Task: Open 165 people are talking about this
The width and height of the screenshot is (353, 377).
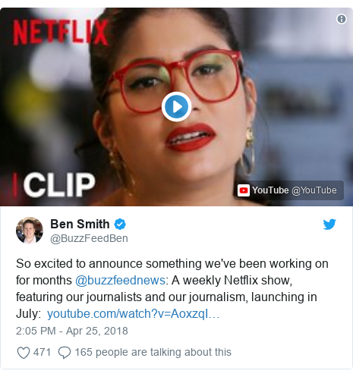Action: pos(153,352)
